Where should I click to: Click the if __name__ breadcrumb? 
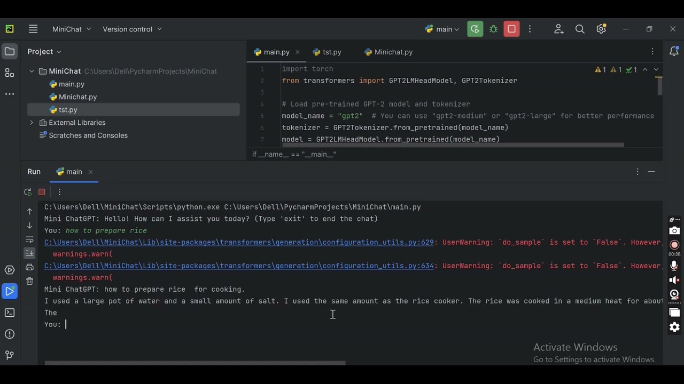pos(294,154)
